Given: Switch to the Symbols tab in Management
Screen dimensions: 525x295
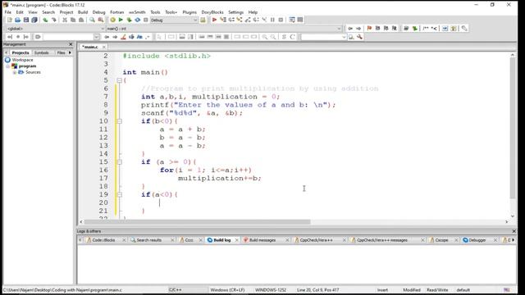Looking at the screenshot, I should tap(42, 52).
